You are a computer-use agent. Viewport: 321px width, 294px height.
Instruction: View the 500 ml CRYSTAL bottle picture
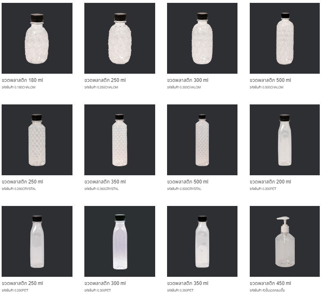(202, 140)
